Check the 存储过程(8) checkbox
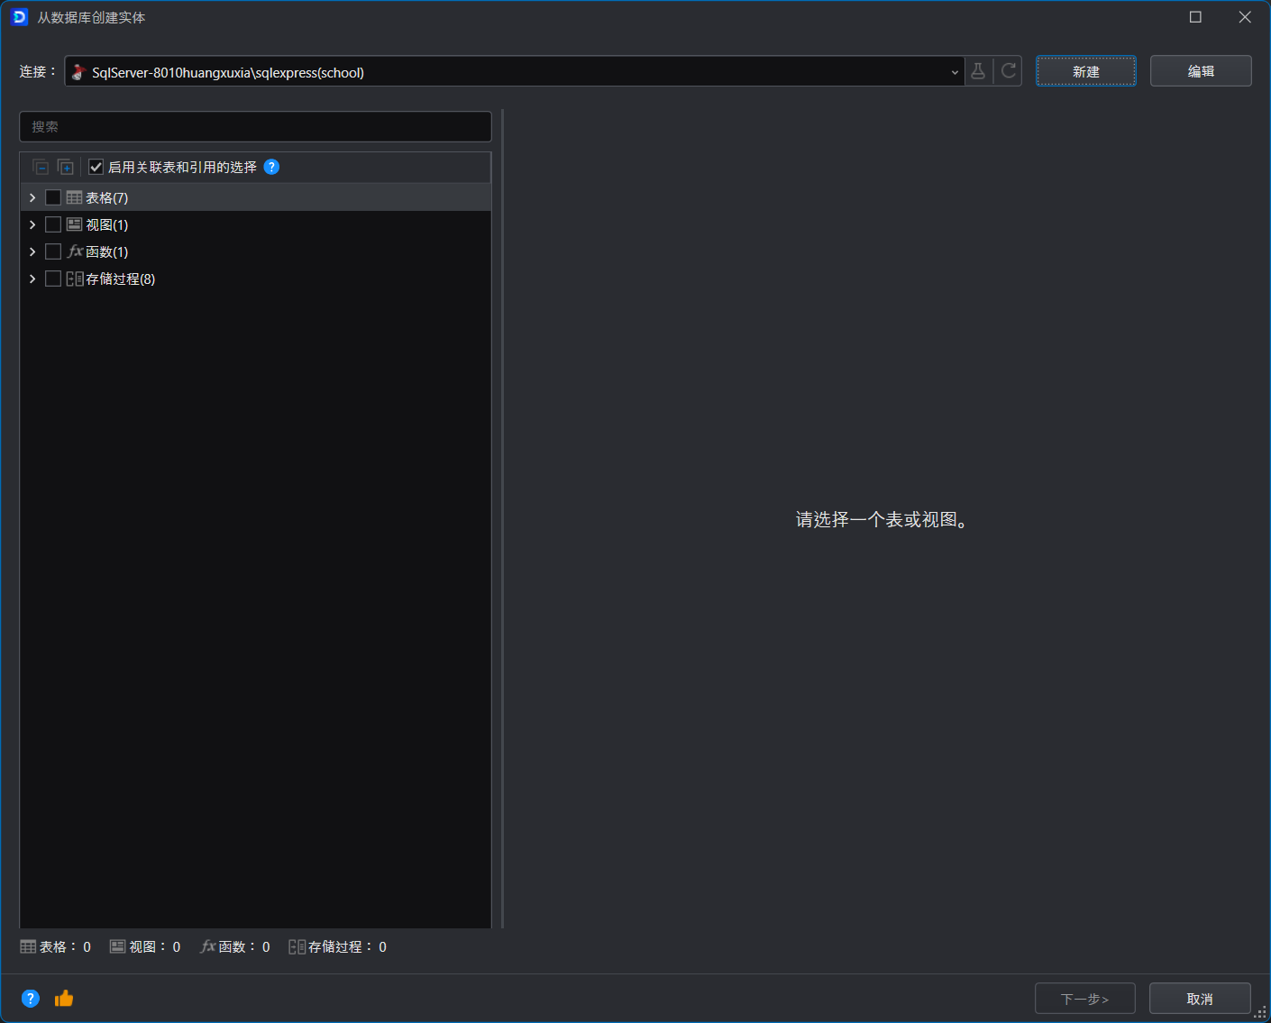Screen dimensions: 1271x1023 coord(53,279)
